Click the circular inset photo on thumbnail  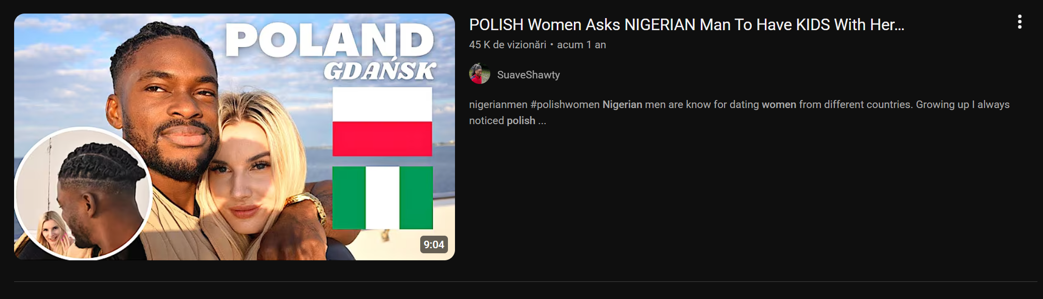pos(83,193)
